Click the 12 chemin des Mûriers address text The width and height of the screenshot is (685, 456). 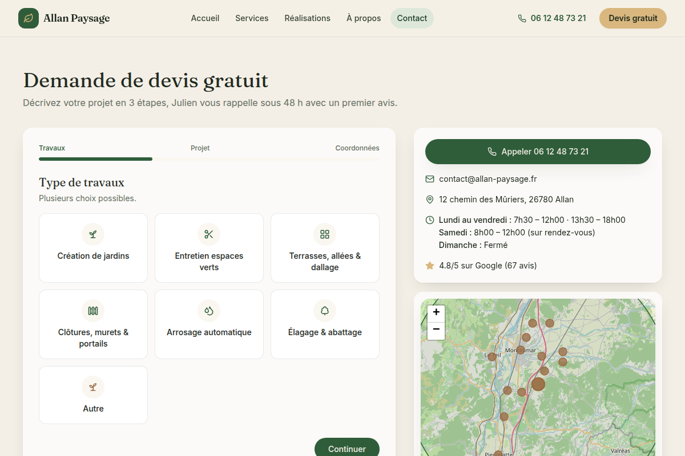pos(506,199)
